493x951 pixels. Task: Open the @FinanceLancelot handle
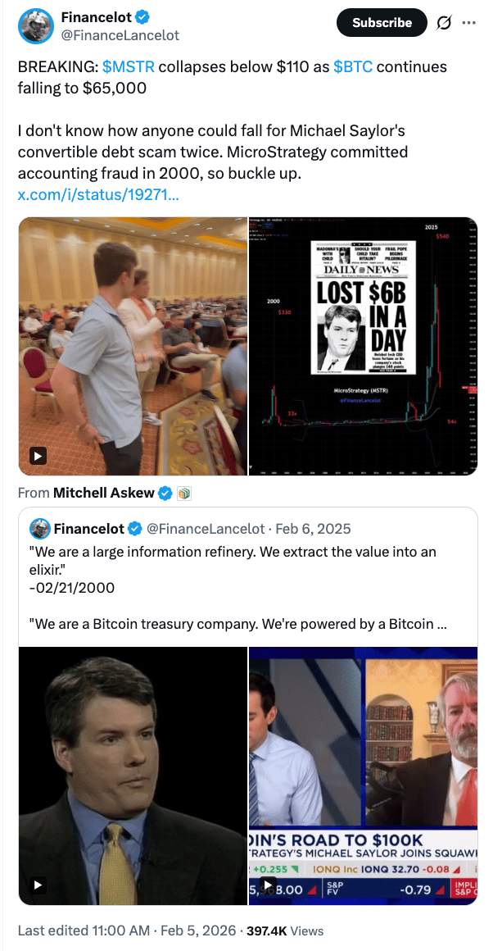coord(120,35)
